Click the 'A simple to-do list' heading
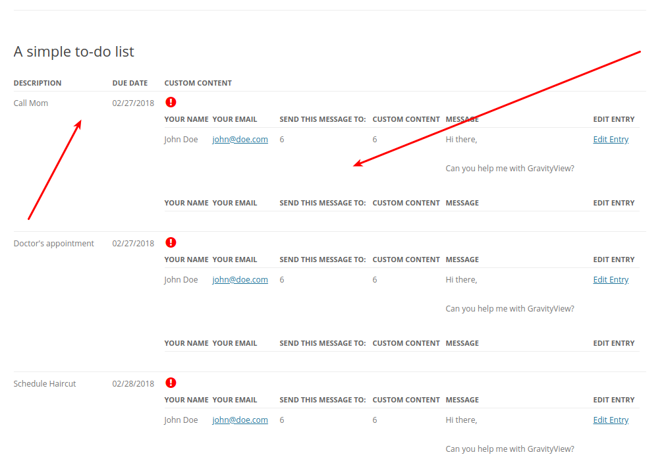 (x=74, y=51)
